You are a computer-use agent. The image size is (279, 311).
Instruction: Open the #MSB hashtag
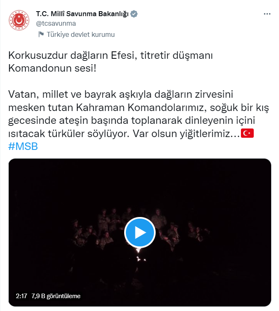[x=23, y=146]
